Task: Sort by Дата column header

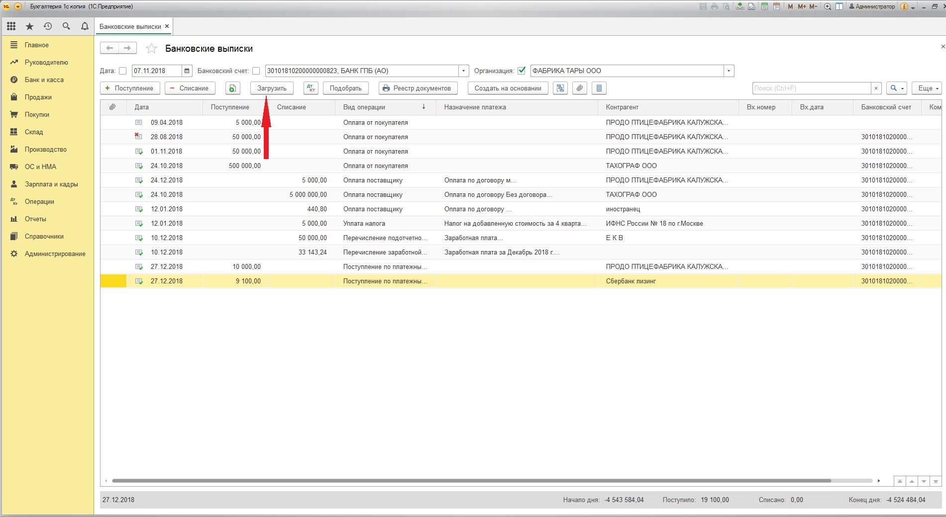Action: click(164, 107)
